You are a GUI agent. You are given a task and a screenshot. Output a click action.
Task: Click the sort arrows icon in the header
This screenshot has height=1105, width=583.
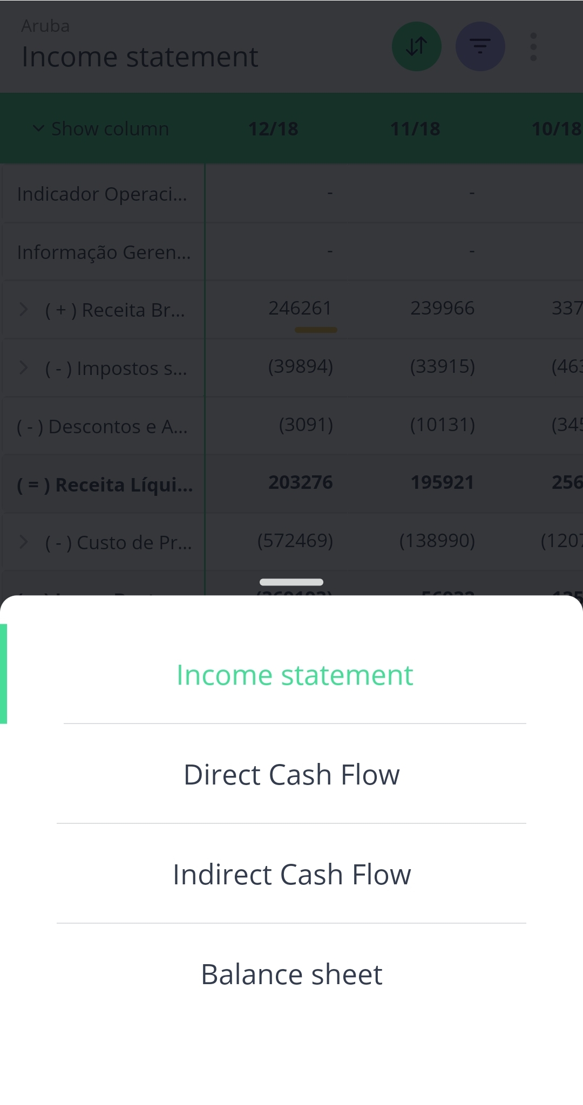pos(416,46)
